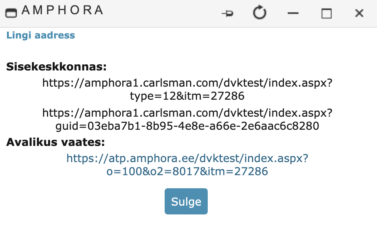Click the guid=03eba7b1 URL line

(x=187, y=126)
